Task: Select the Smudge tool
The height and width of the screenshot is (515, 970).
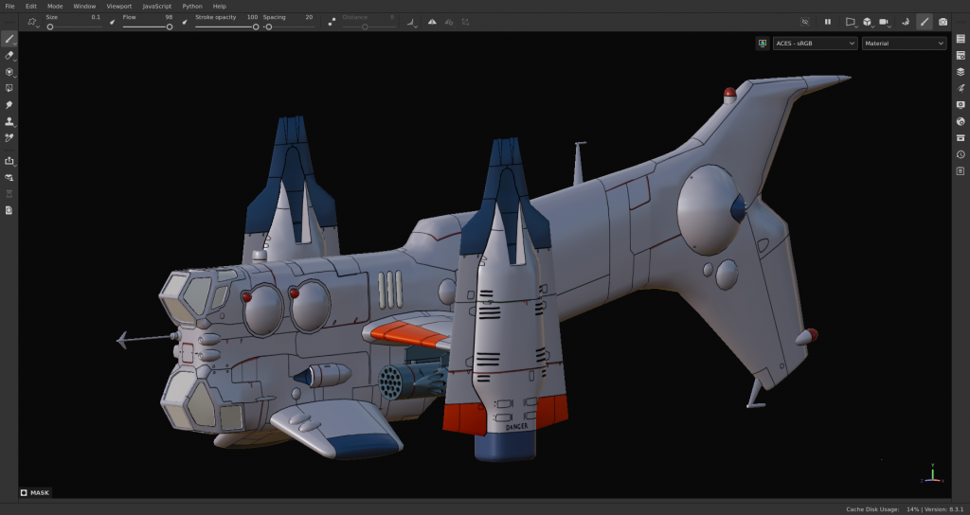Action: [9, 105]
